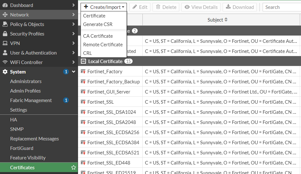This screenshot has height=174, width=301.
Task: Expand the Policy & Objects menu chevron
Action: tap(74, 24)
